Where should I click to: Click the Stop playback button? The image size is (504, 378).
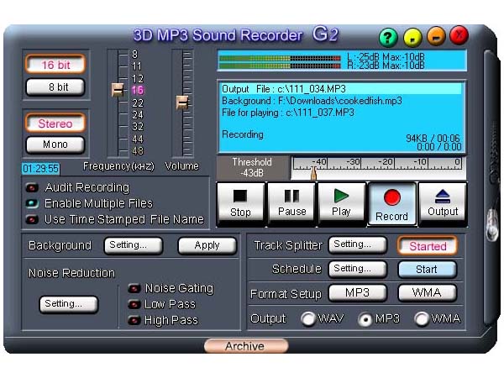240,204
